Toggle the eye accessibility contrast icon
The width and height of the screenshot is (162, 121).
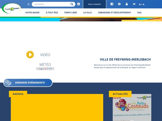click(x=134, y=4)
